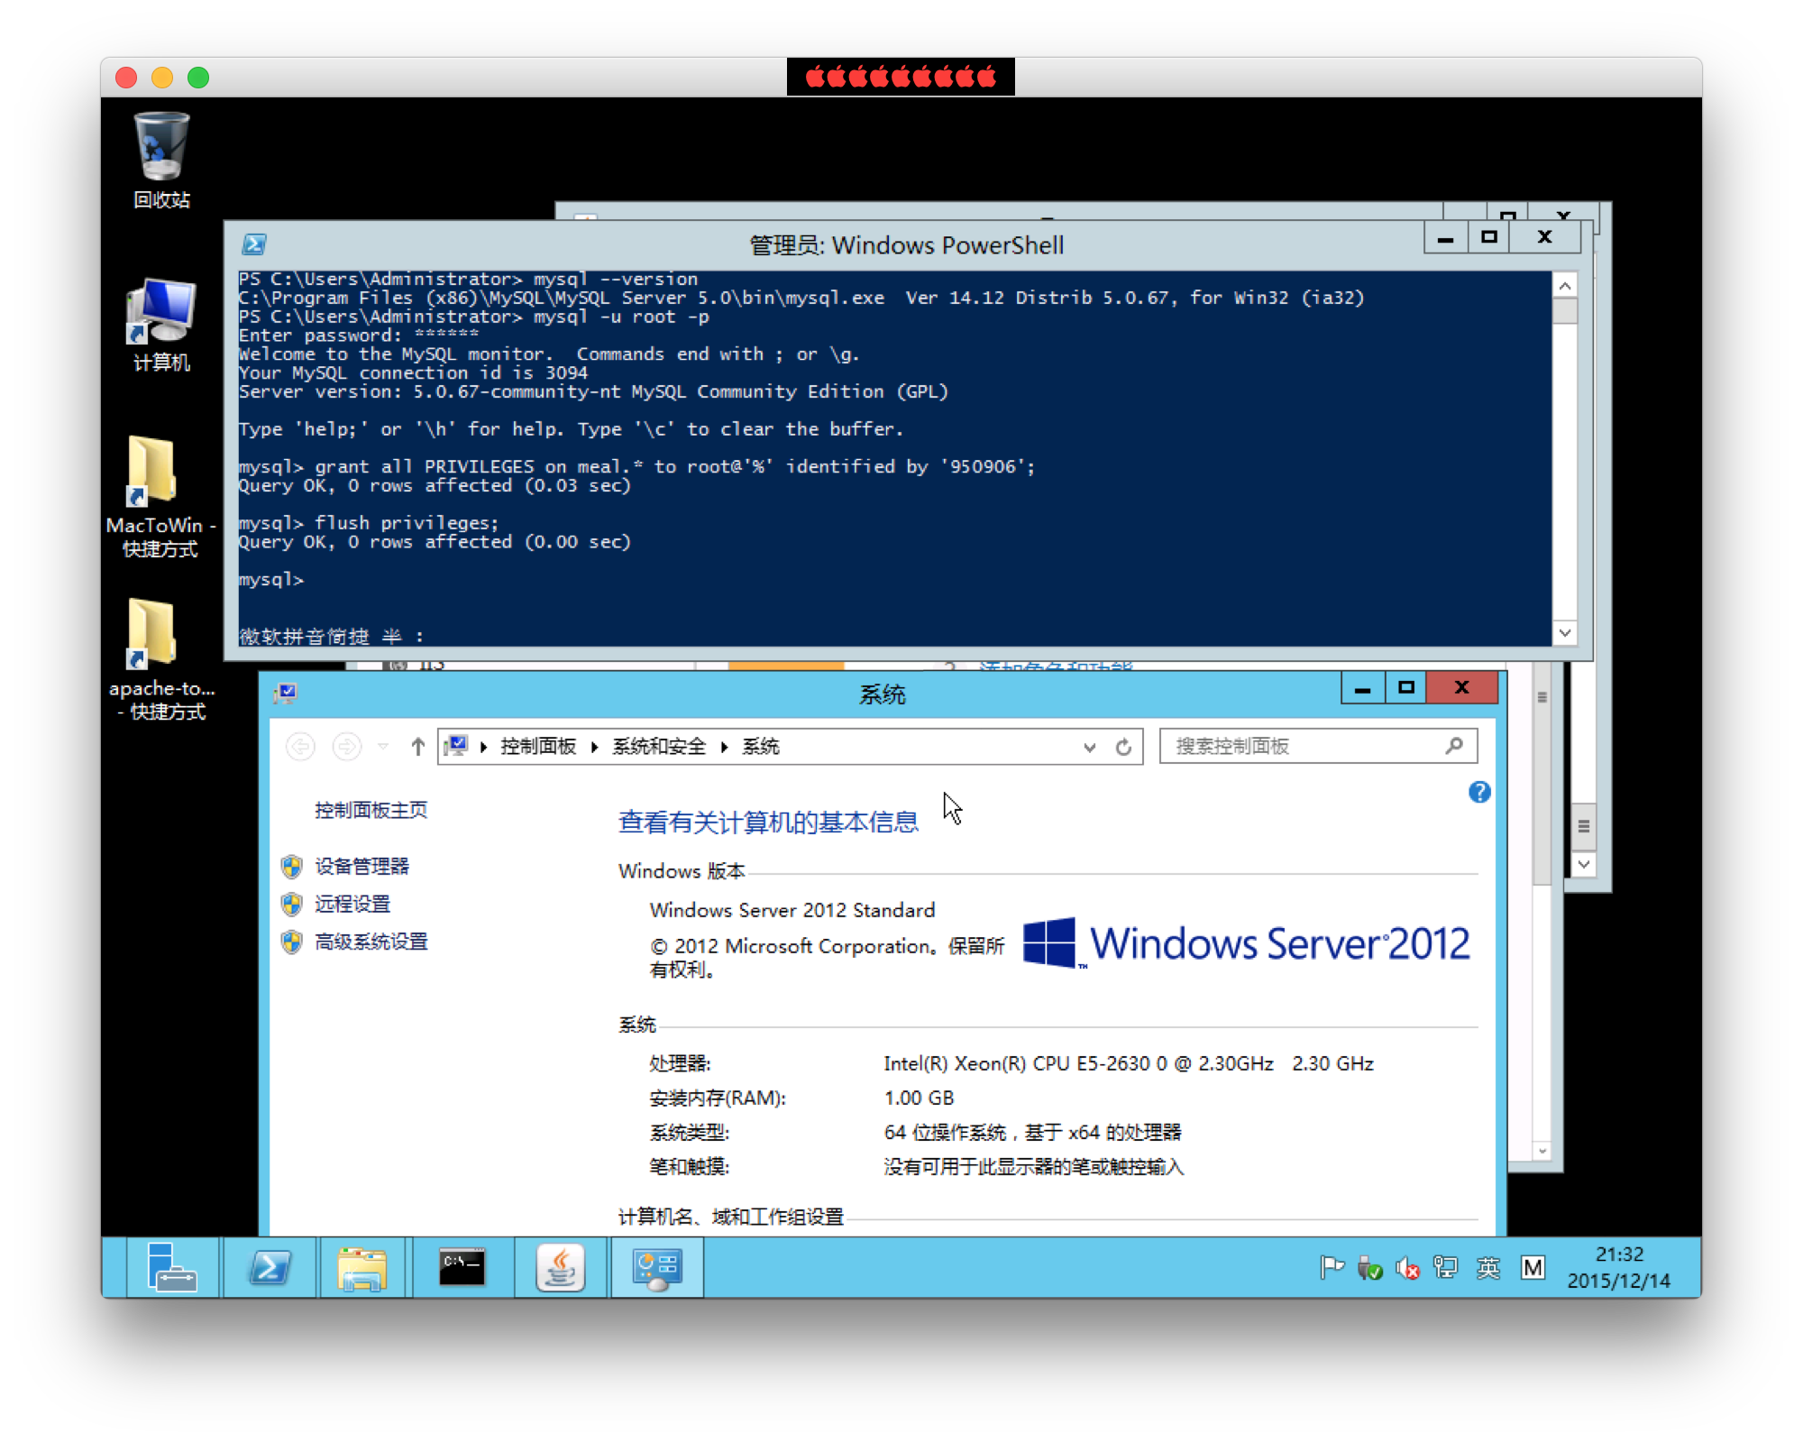This screenshot has height=1443, width=1803.
Task: Open the MacToWin shortcut folder
Action: coord(160,497)
